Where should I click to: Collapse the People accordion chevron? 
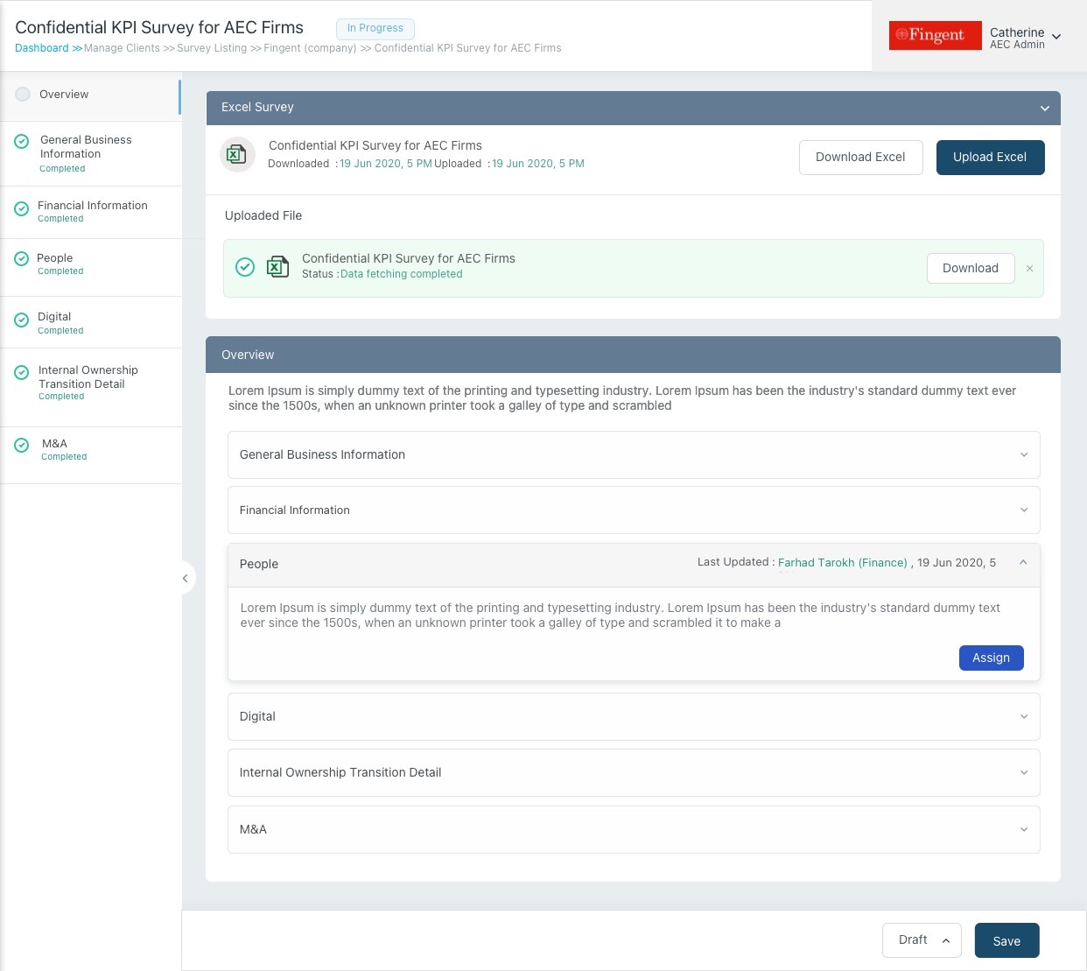(x=1023, y=562)
